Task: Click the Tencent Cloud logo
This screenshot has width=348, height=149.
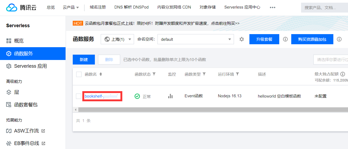Action: click(x=21, y=7)
